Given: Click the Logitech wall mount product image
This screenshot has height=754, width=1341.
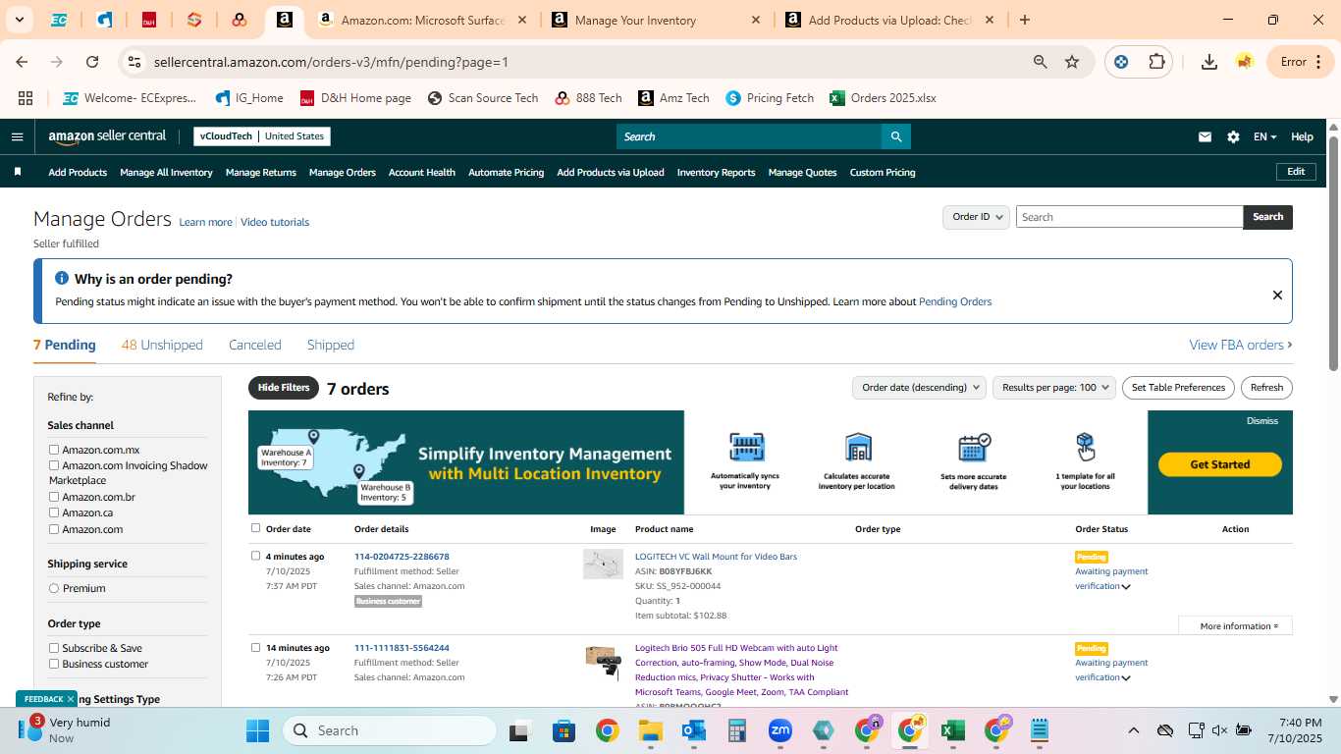Looking at the screenshot, I should tap(603, 564).
